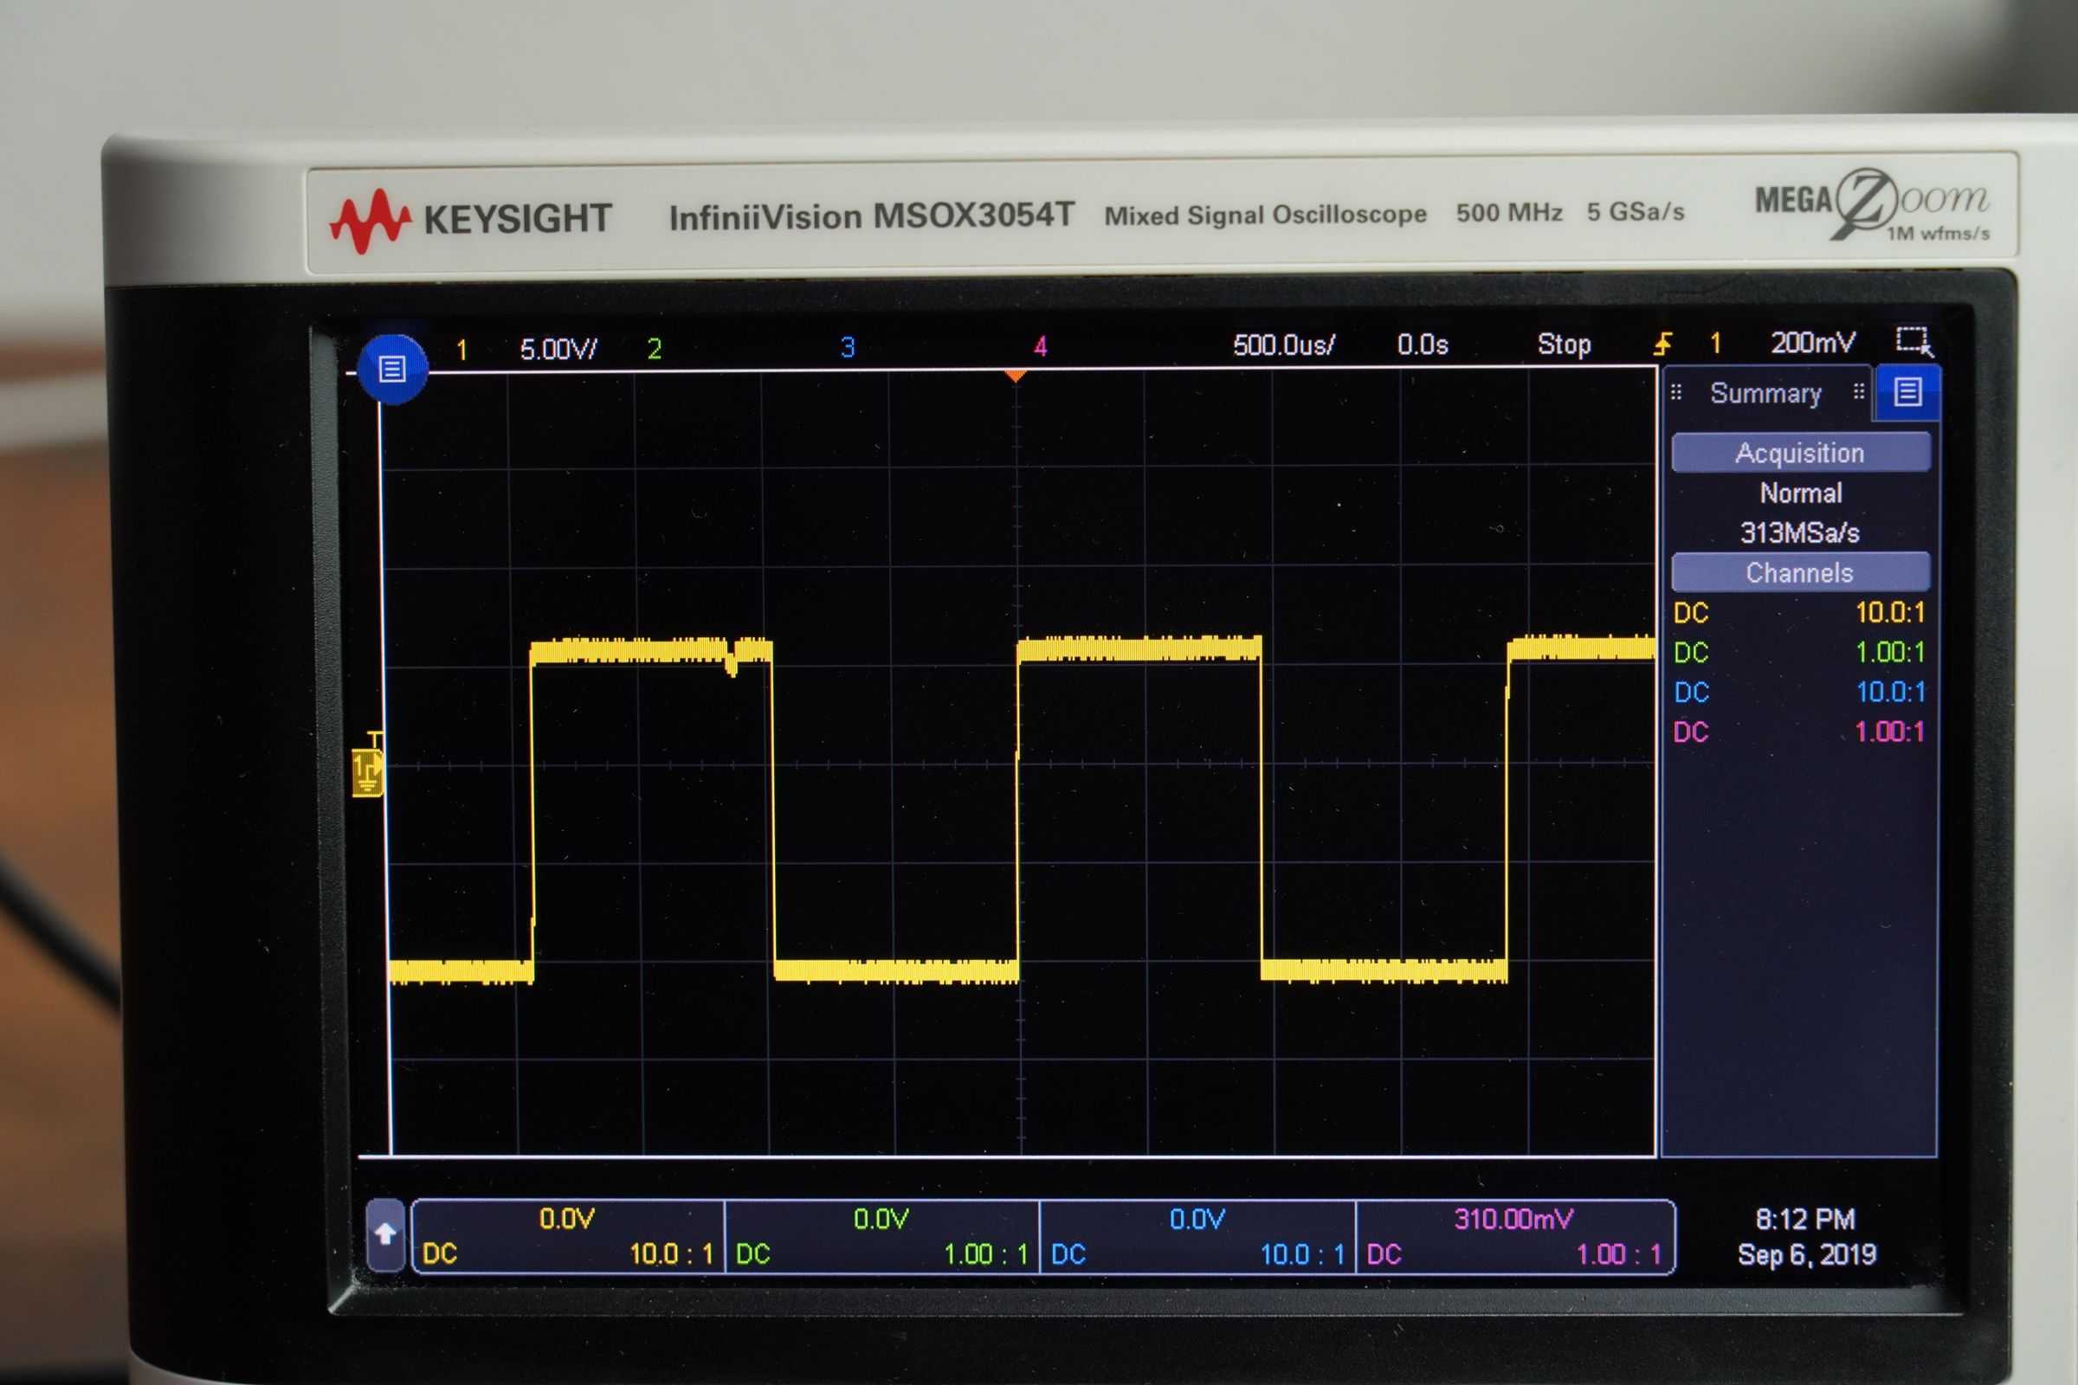
Task: Open the 500.0us timebase setting
Action: click(1282, 345)
